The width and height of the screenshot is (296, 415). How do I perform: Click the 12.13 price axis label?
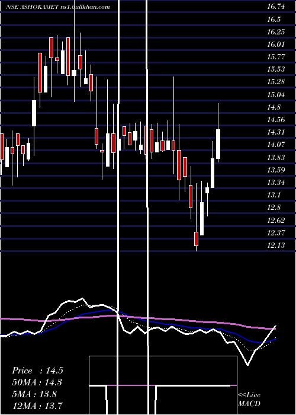pyautogui.click(x=276, y=245)
